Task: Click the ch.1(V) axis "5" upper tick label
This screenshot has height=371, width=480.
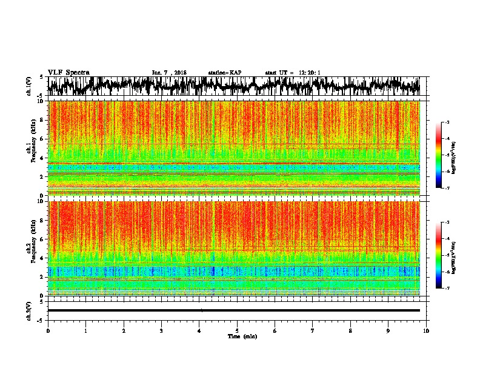Action: [x=41, y=77]
